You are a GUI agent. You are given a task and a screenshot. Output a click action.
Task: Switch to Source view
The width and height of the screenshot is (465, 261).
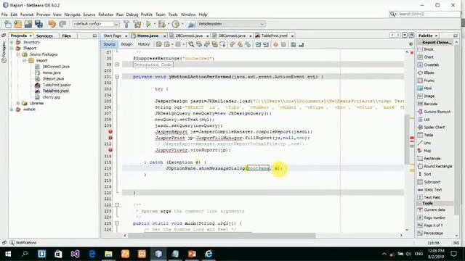[x=109, y=44]
